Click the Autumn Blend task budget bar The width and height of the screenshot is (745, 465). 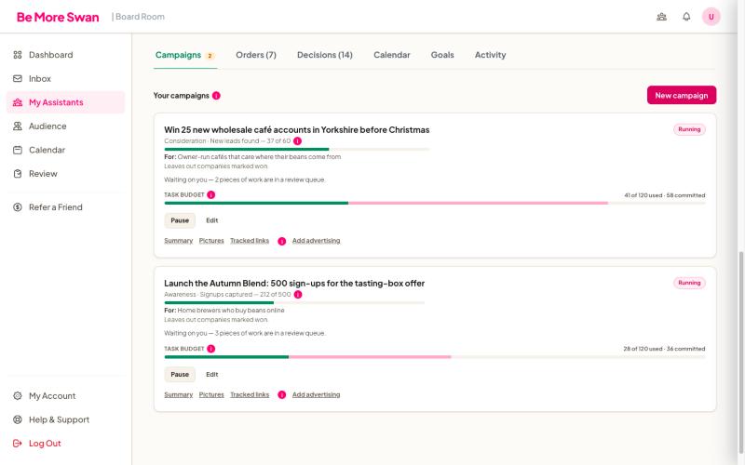point(435,357)
